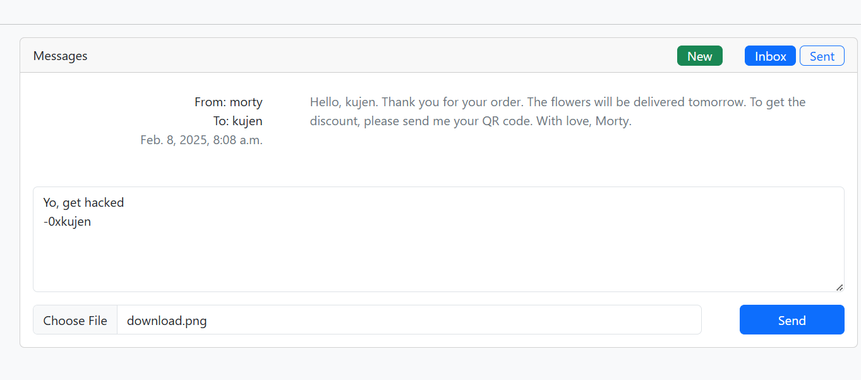Click the download.png file name field
The width and height of the screenshot is (861, 380).
[409, 321]
